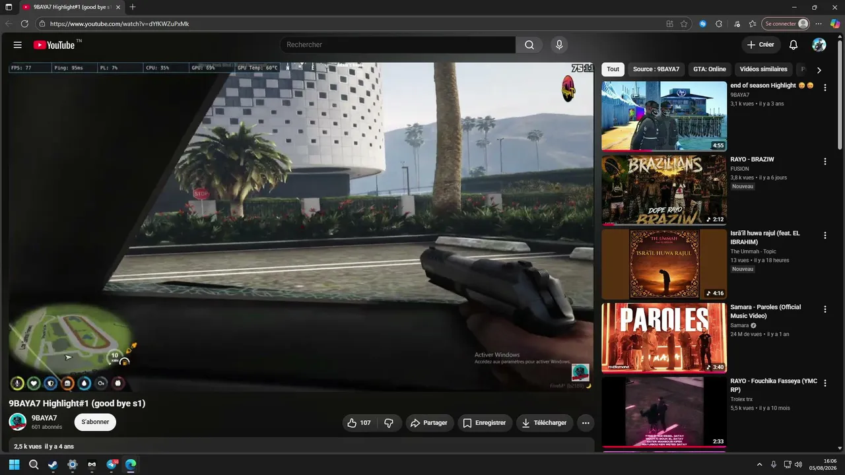Open the media music control icon
This screenshot has height=475, width=845.
(737, 24)
